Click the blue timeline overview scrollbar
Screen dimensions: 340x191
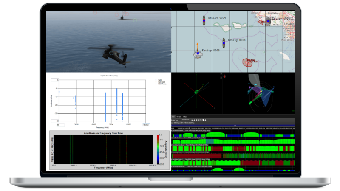[233, 125]
